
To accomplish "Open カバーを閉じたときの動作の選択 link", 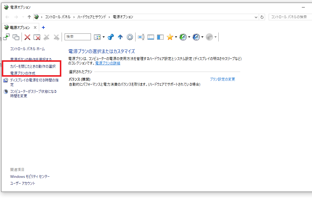I will 33,66.
